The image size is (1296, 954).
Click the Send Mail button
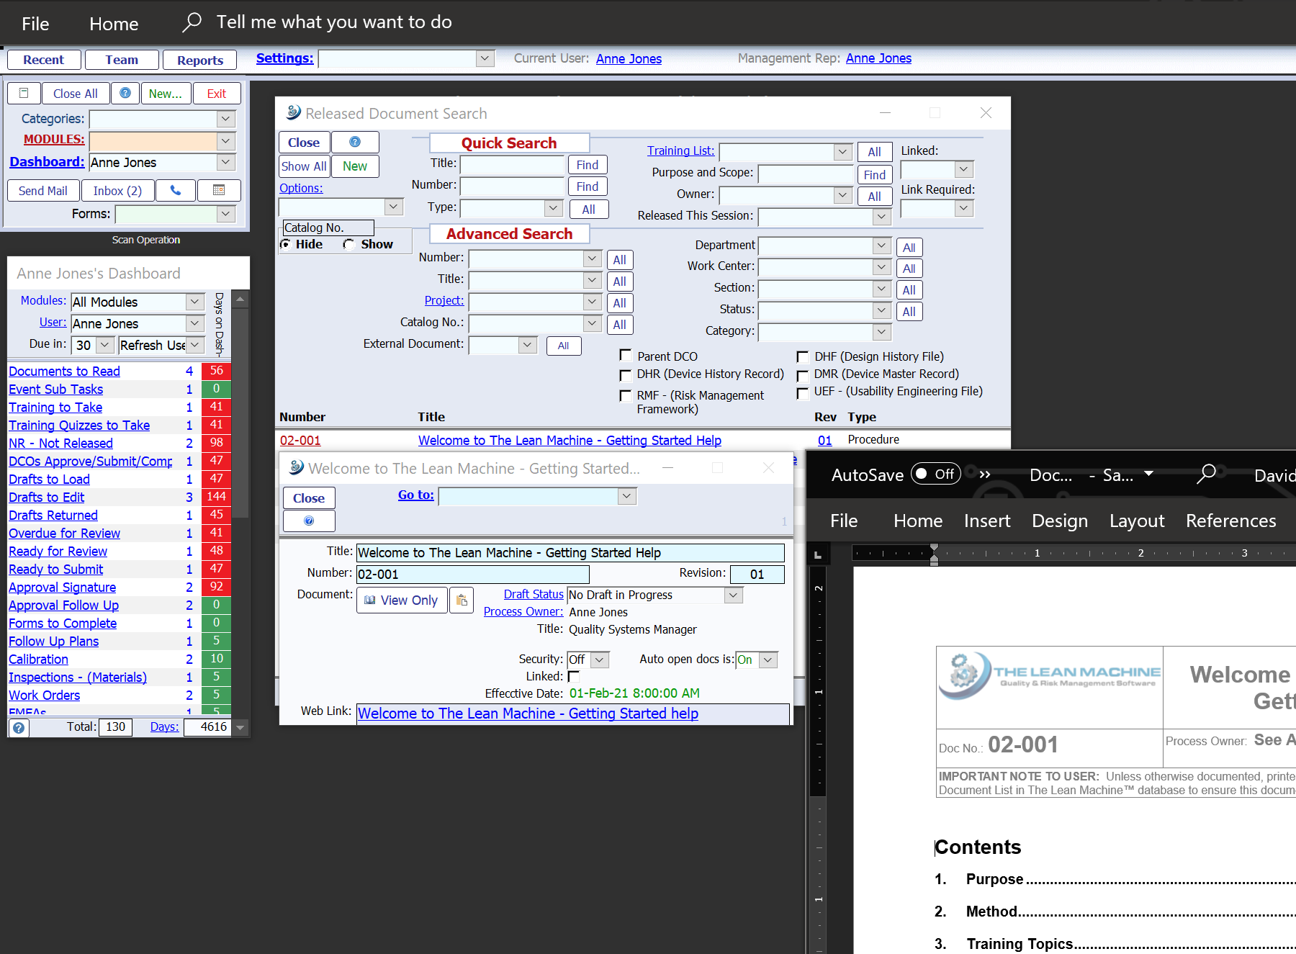(x=43, y=191)
